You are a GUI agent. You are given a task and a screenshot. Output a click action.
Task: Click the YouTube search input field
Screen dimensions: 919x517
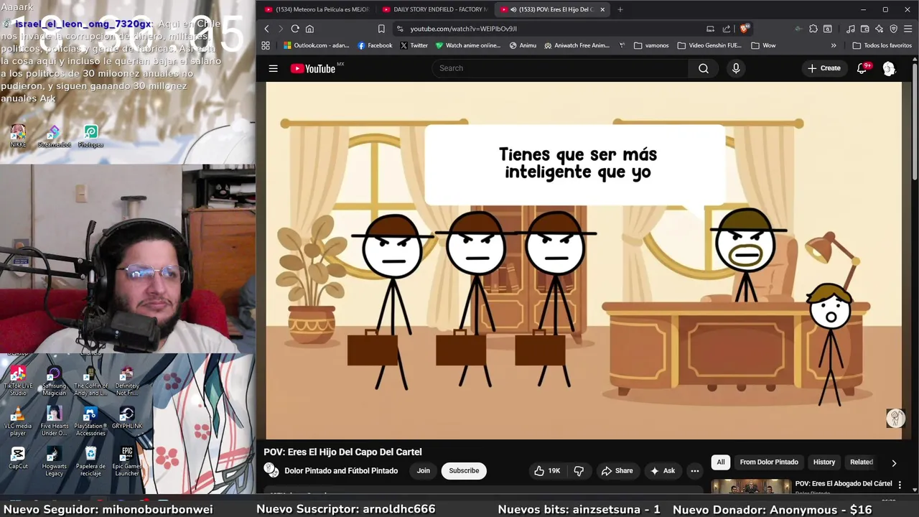pos(560,68)
